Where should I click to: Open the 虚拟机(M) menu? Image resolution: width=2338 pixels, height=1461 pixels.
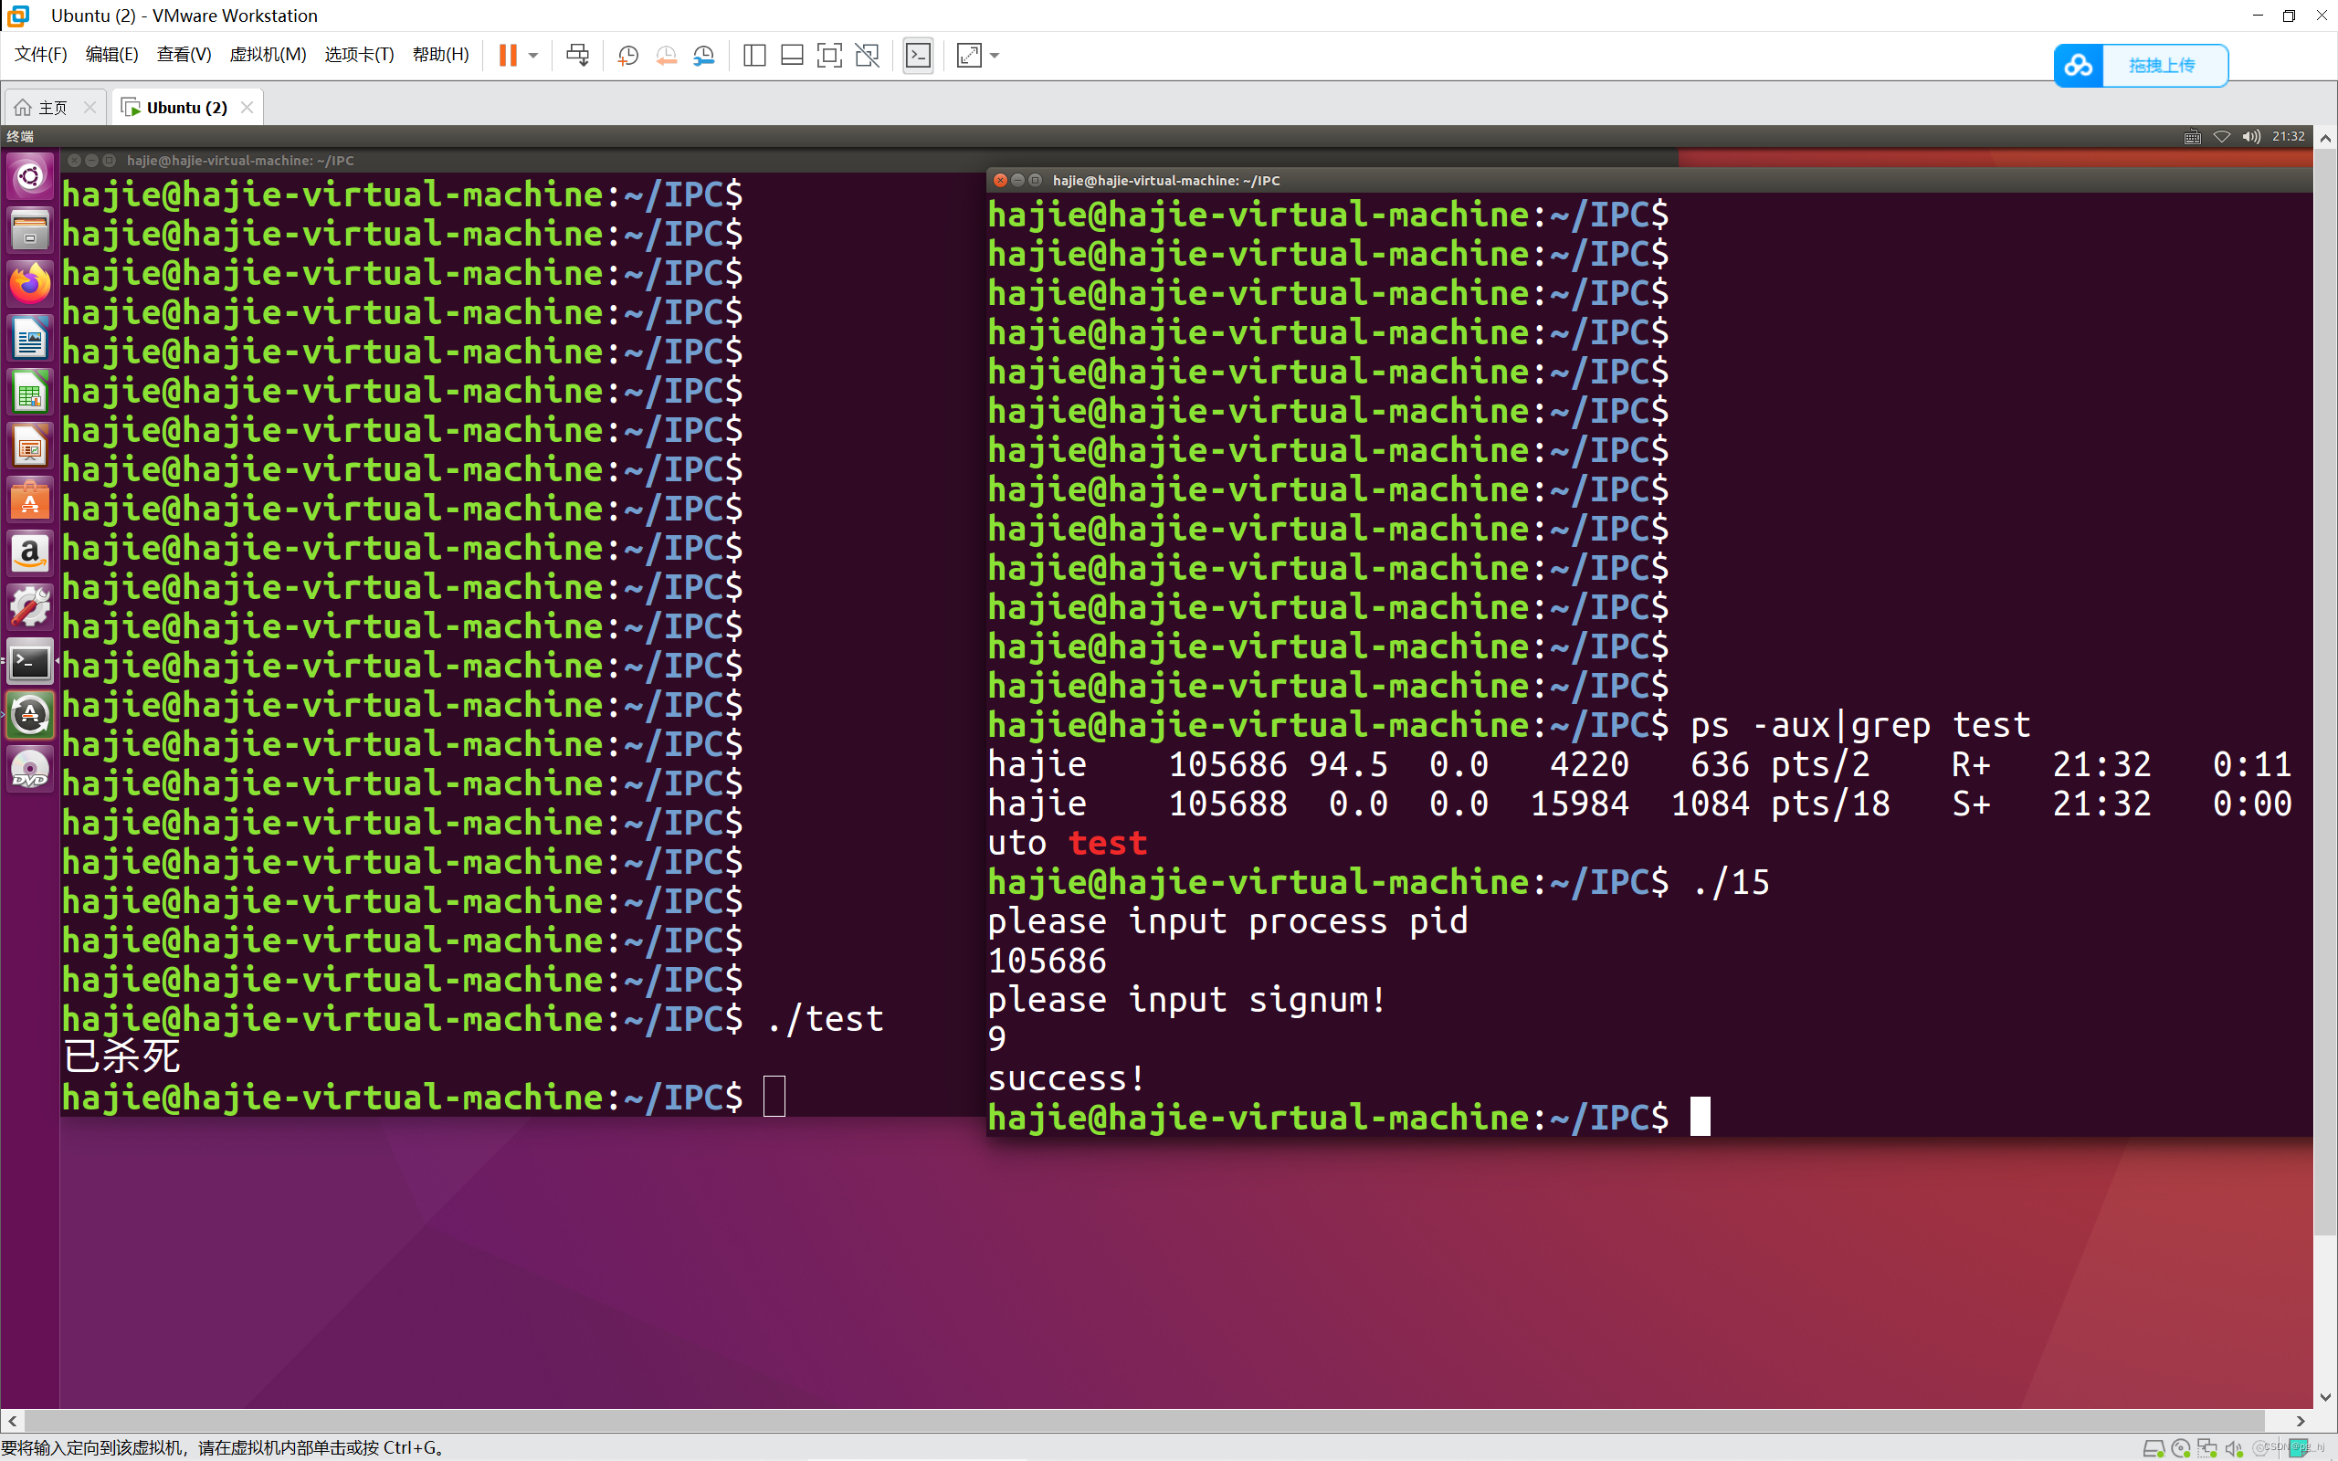268,54
